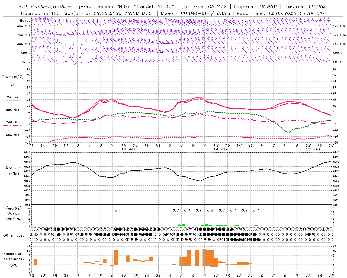Click the forecast start time 12.05.2025 12:00 UTC
The image size is (347, 278).
click(123, 13)
